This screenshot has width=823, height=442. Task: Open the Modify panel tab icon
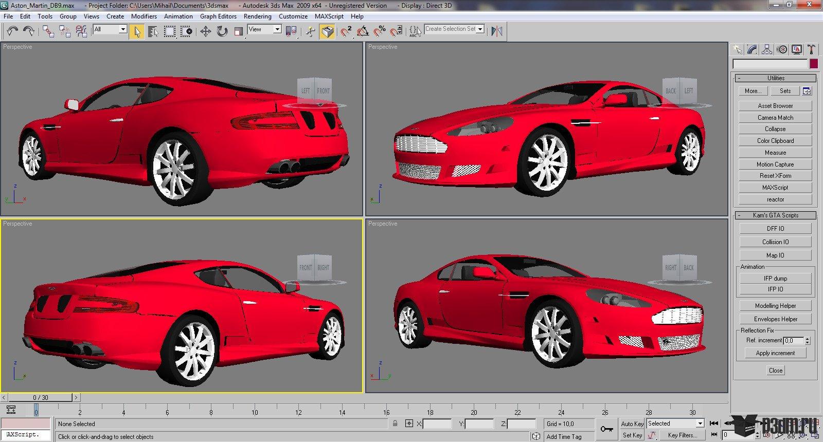pyautogui.click(x=752, y=49)
